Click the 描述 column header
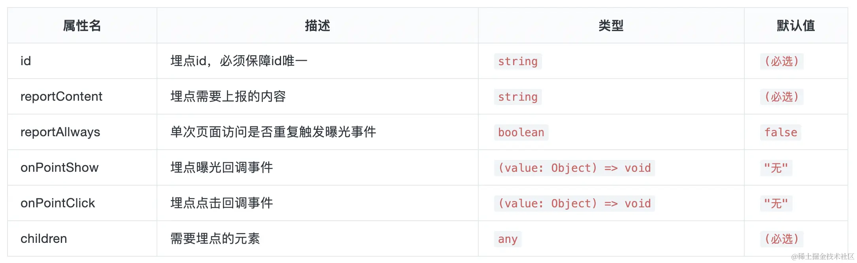 point(317,26)
